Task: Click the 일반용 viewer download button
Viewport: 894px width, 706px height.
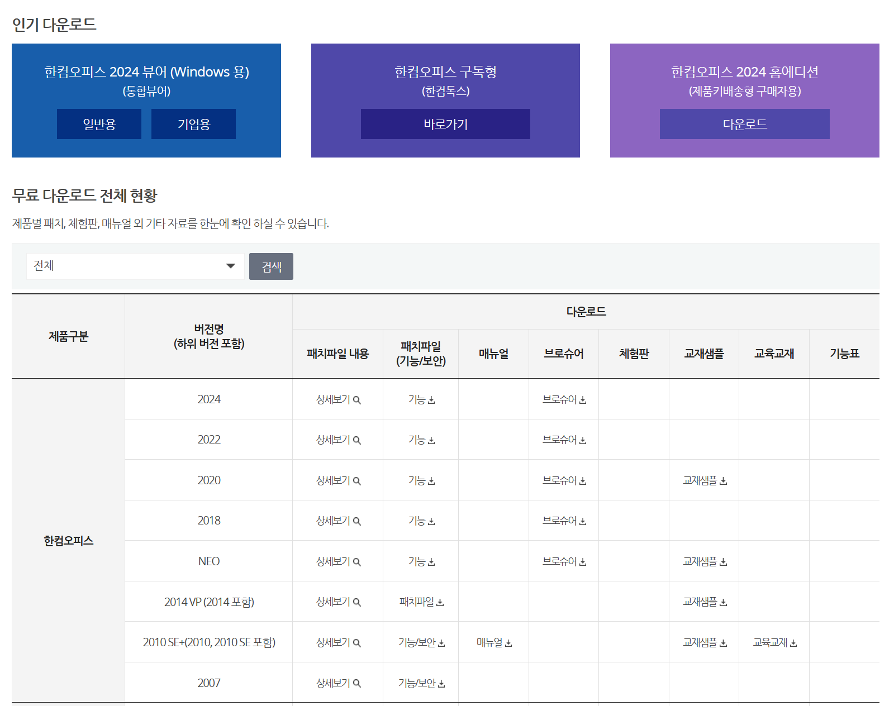Action: pyautogui.click(x=99, y=123)
